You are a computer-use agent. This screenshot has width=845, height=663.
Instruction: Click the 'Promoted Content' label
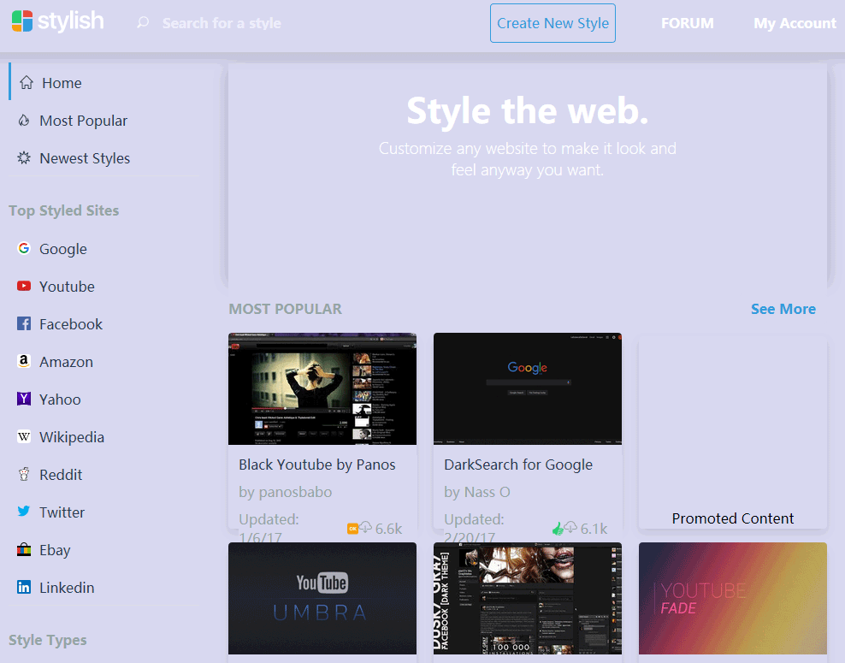point(733,518)
